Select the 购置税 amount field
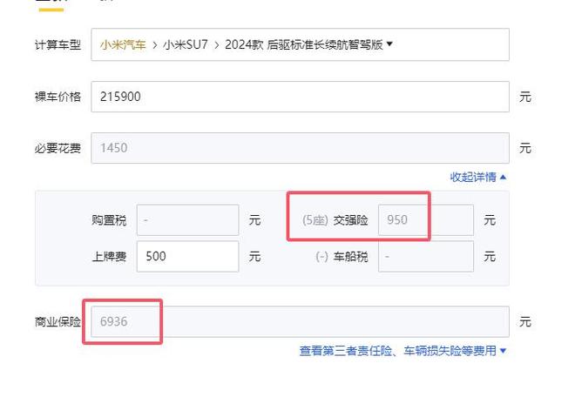575x397 pixels. click(187, 220)
